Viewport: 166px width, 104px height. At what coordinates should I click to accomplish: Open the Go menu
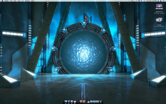(x=23, y=1)
